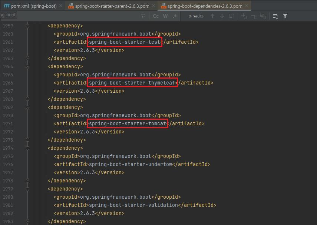Screen dimensions: 317x225
Task: Click groupId org.springframework.boot on line 1975
Action: coord(116,156)
